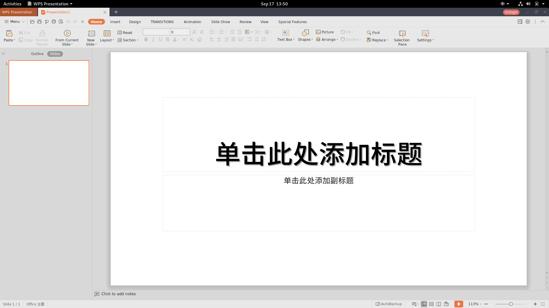Open the Special Features menu
549x308 pixels.
pos(293,21)
